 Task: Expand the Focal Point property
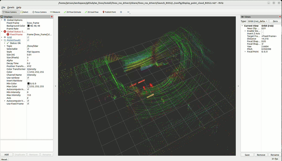click(x=245, y=51)
